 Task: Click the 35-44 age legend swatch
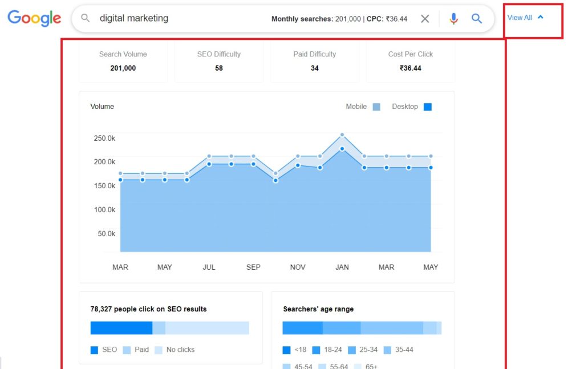[x=387, y=350]
